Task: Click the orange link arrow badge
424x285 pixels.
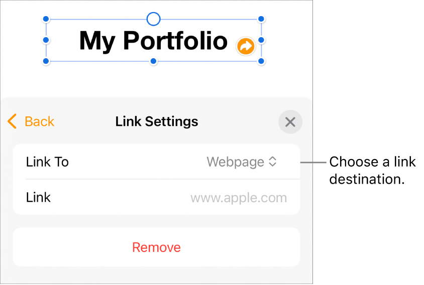Action: [246, 47]
